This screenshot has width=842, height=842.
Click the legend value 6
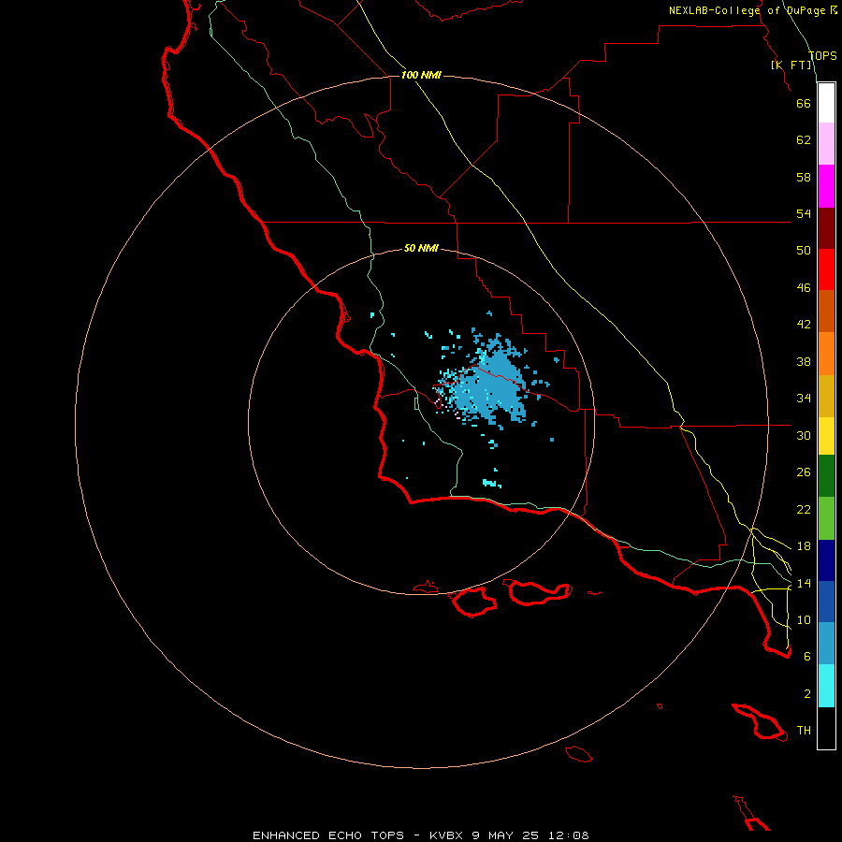pyautogui.click(x=806, y=656)
